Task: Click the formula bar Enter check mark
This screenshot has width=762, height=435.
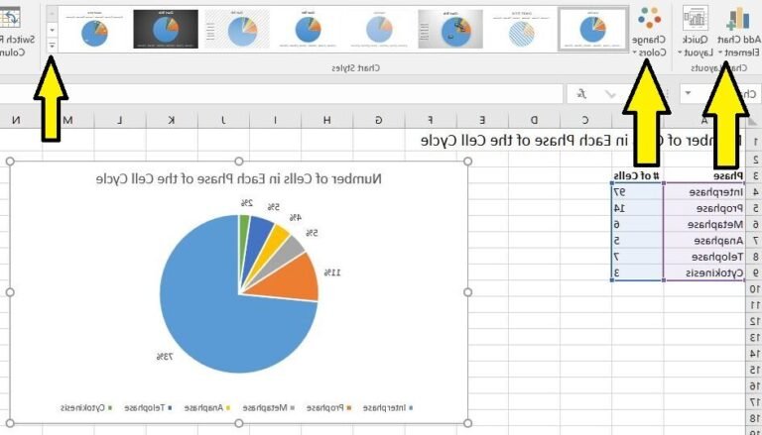Action: click(610, 94)
